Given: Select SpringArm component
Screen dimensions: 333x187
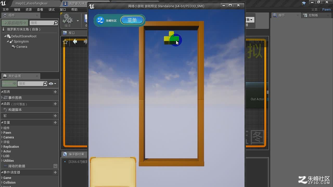Looking at the screenshot, I should 21,42.
